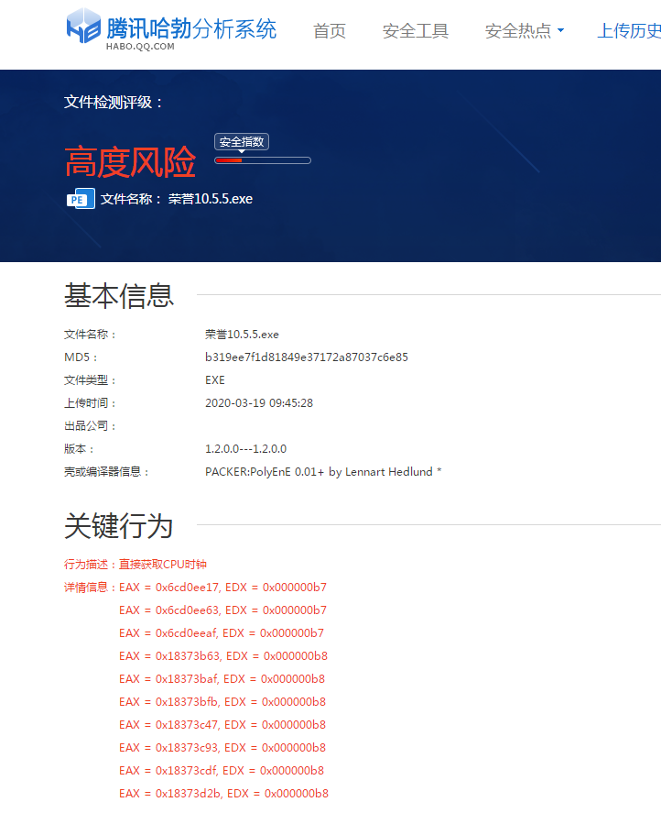Screen dimensions: 661x824
Task: Click the 安全指数 tooltip label
Action: click(242, 142)
